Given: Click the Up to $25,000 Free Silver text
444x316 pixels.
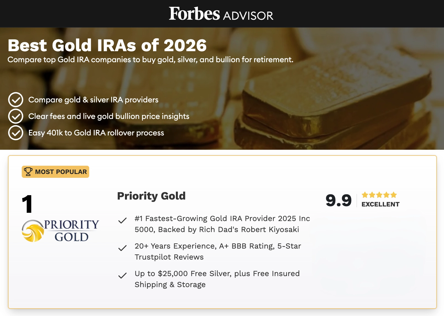Looking at the screenshot, I should click(217, 279).
